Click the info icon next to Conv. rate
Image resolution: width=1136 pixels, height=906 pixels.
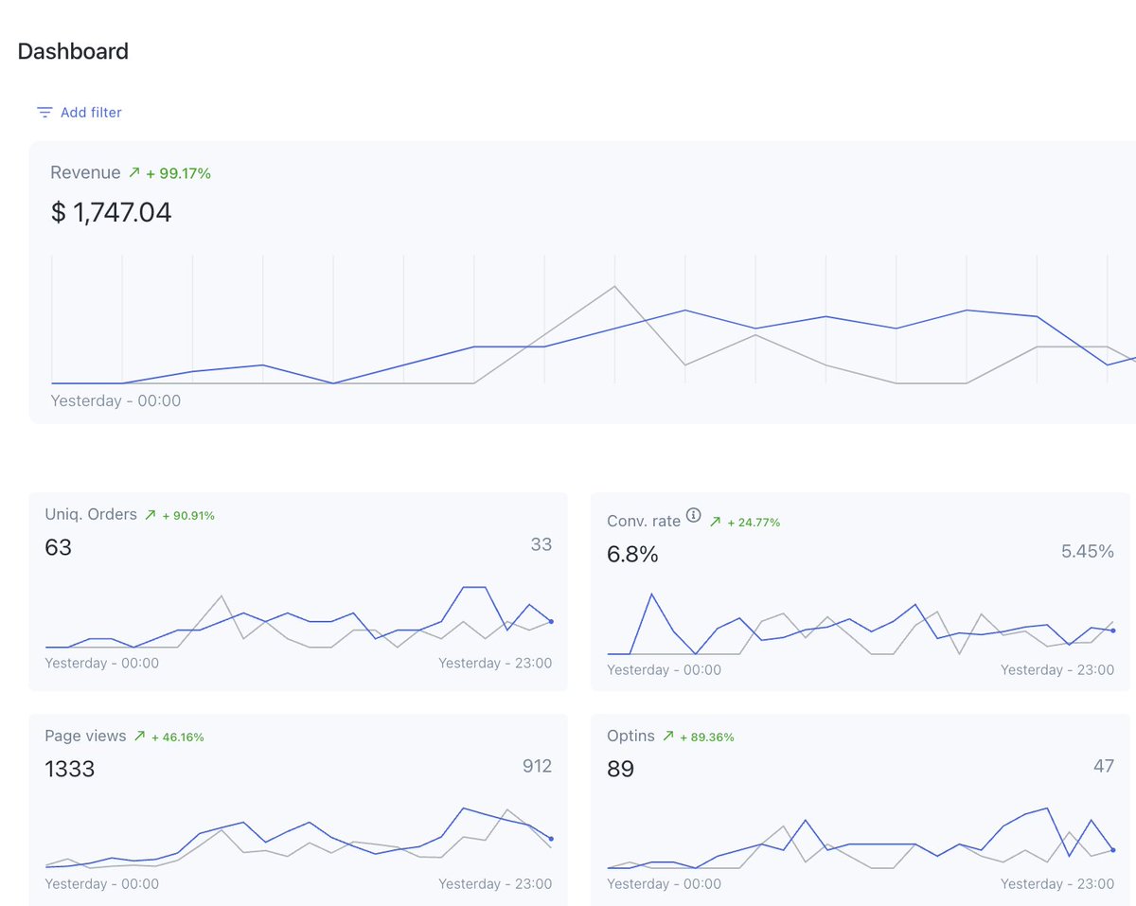pos(694,516)
